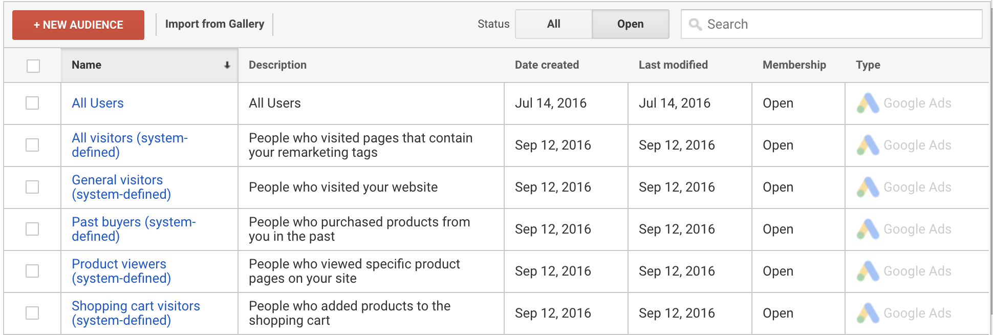
Task: Toggle the select-all checkbox in the header
Action: 32,65
